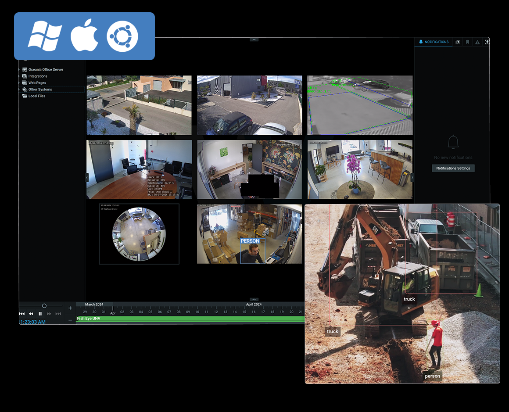Viewport: 509px width, 412px height.
Task: Open the Bookmarks tab icon
Action: click(467, 42)
